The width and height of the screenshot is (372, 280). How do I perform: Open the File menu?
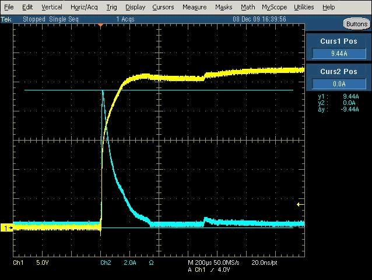click(9, 7)
